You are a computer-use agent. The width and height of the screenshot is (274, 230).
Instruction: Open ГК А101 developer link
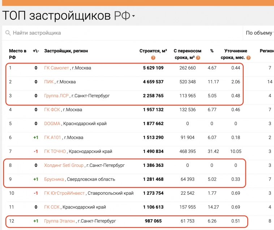(52, 138)
